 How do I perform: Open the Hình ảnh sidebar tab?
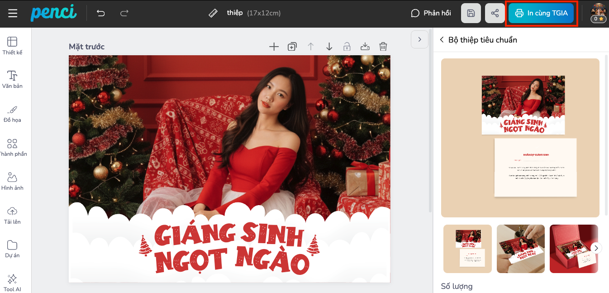[12, 181]
